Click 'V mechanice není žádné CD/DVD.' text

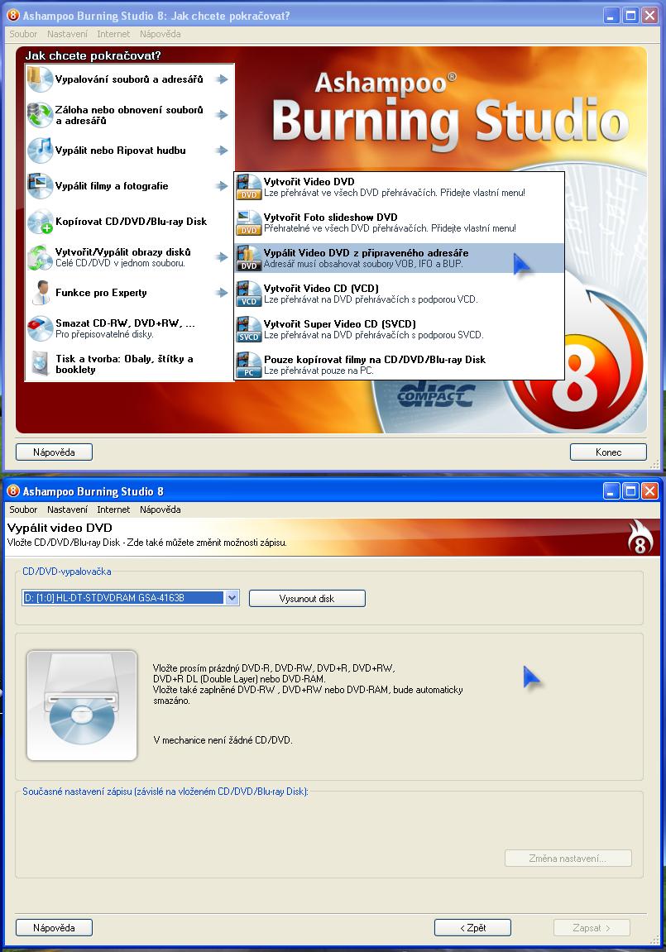(x=223, y=740)
